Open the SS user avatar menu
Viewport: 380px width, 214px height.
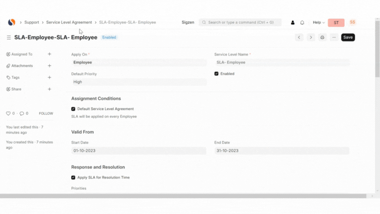tap(352, 22)
